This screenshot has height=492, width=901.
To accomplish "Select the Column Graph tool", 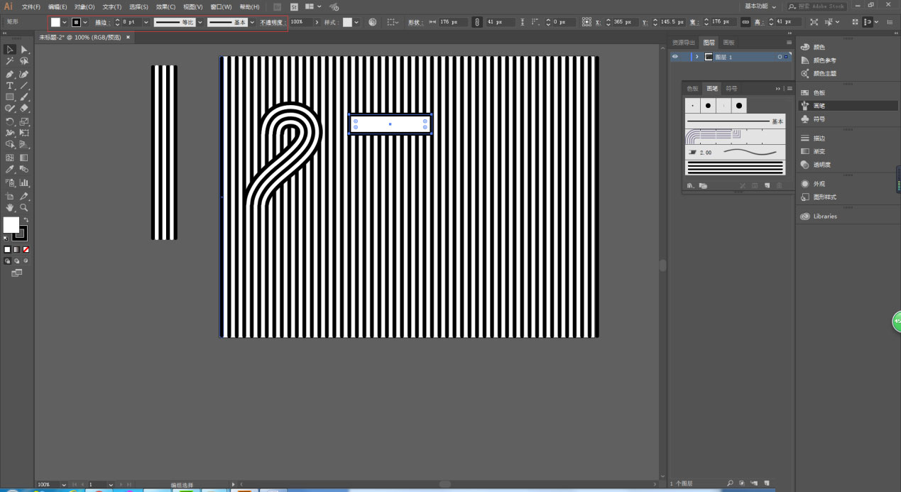I will tap(24, 182).
